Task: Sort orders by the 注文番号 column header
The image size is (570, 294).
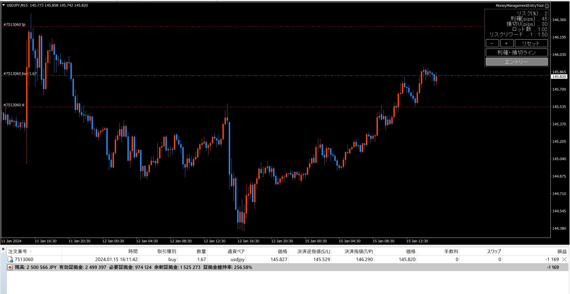Action: tap(18, 252)
